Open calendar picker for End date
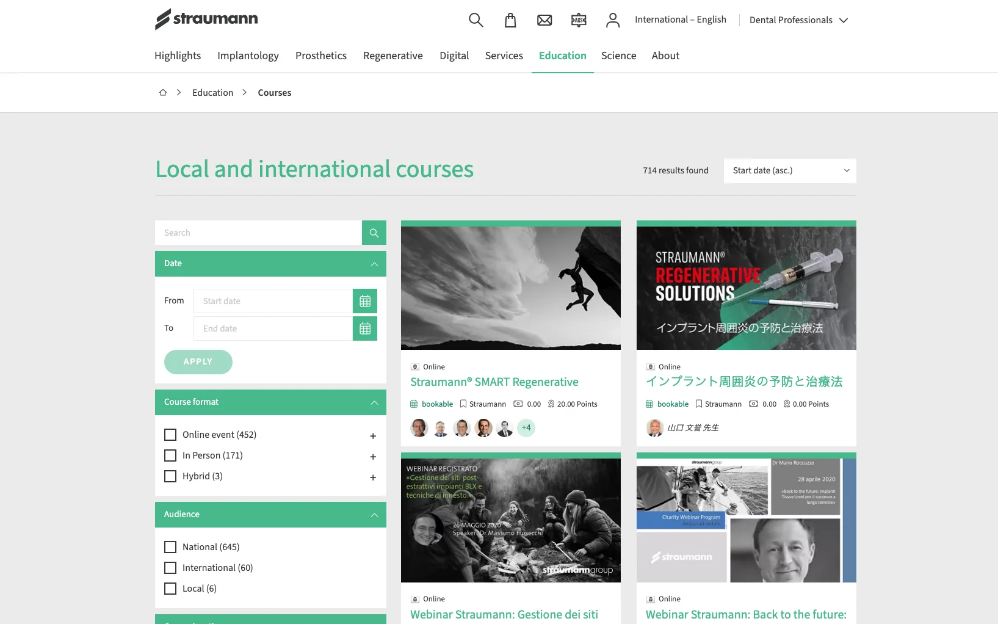This screenshot has width=998, height=624. click(365, 328)
